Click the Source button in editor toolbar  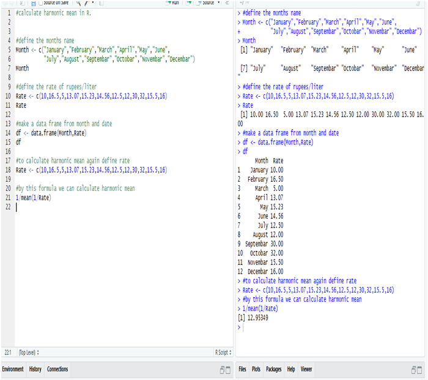pyautogui.click(x=205, y=2)
